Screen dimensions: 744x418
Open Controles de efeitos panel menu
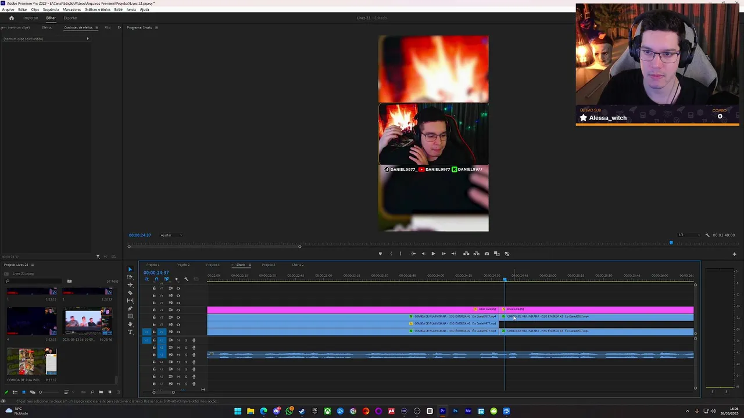tap(96, 27)
